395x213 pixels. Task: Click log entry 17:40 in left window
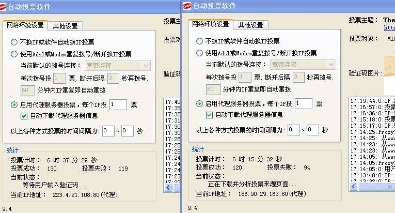tap(172, 102)
